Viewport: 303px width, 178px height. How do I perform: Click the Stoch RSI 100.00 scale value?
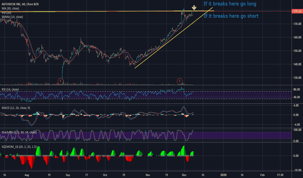click(x=297, y=130)
